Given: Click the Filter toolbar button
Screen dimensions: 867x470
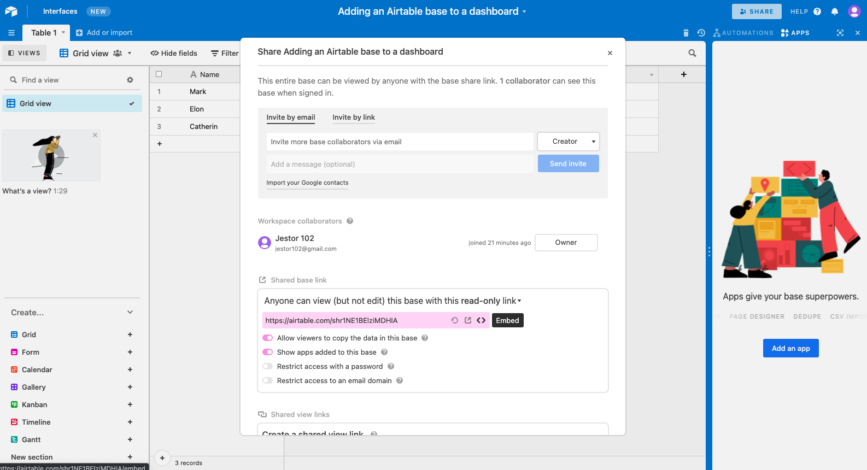Looking at the screenshot, I should point(225,53).
